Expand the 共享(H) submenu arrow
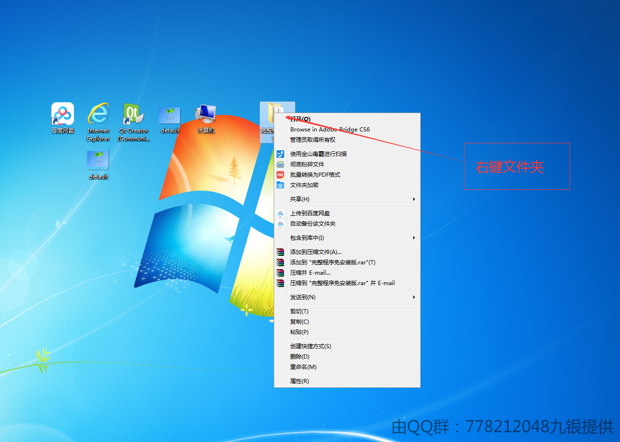 (414, 199)
